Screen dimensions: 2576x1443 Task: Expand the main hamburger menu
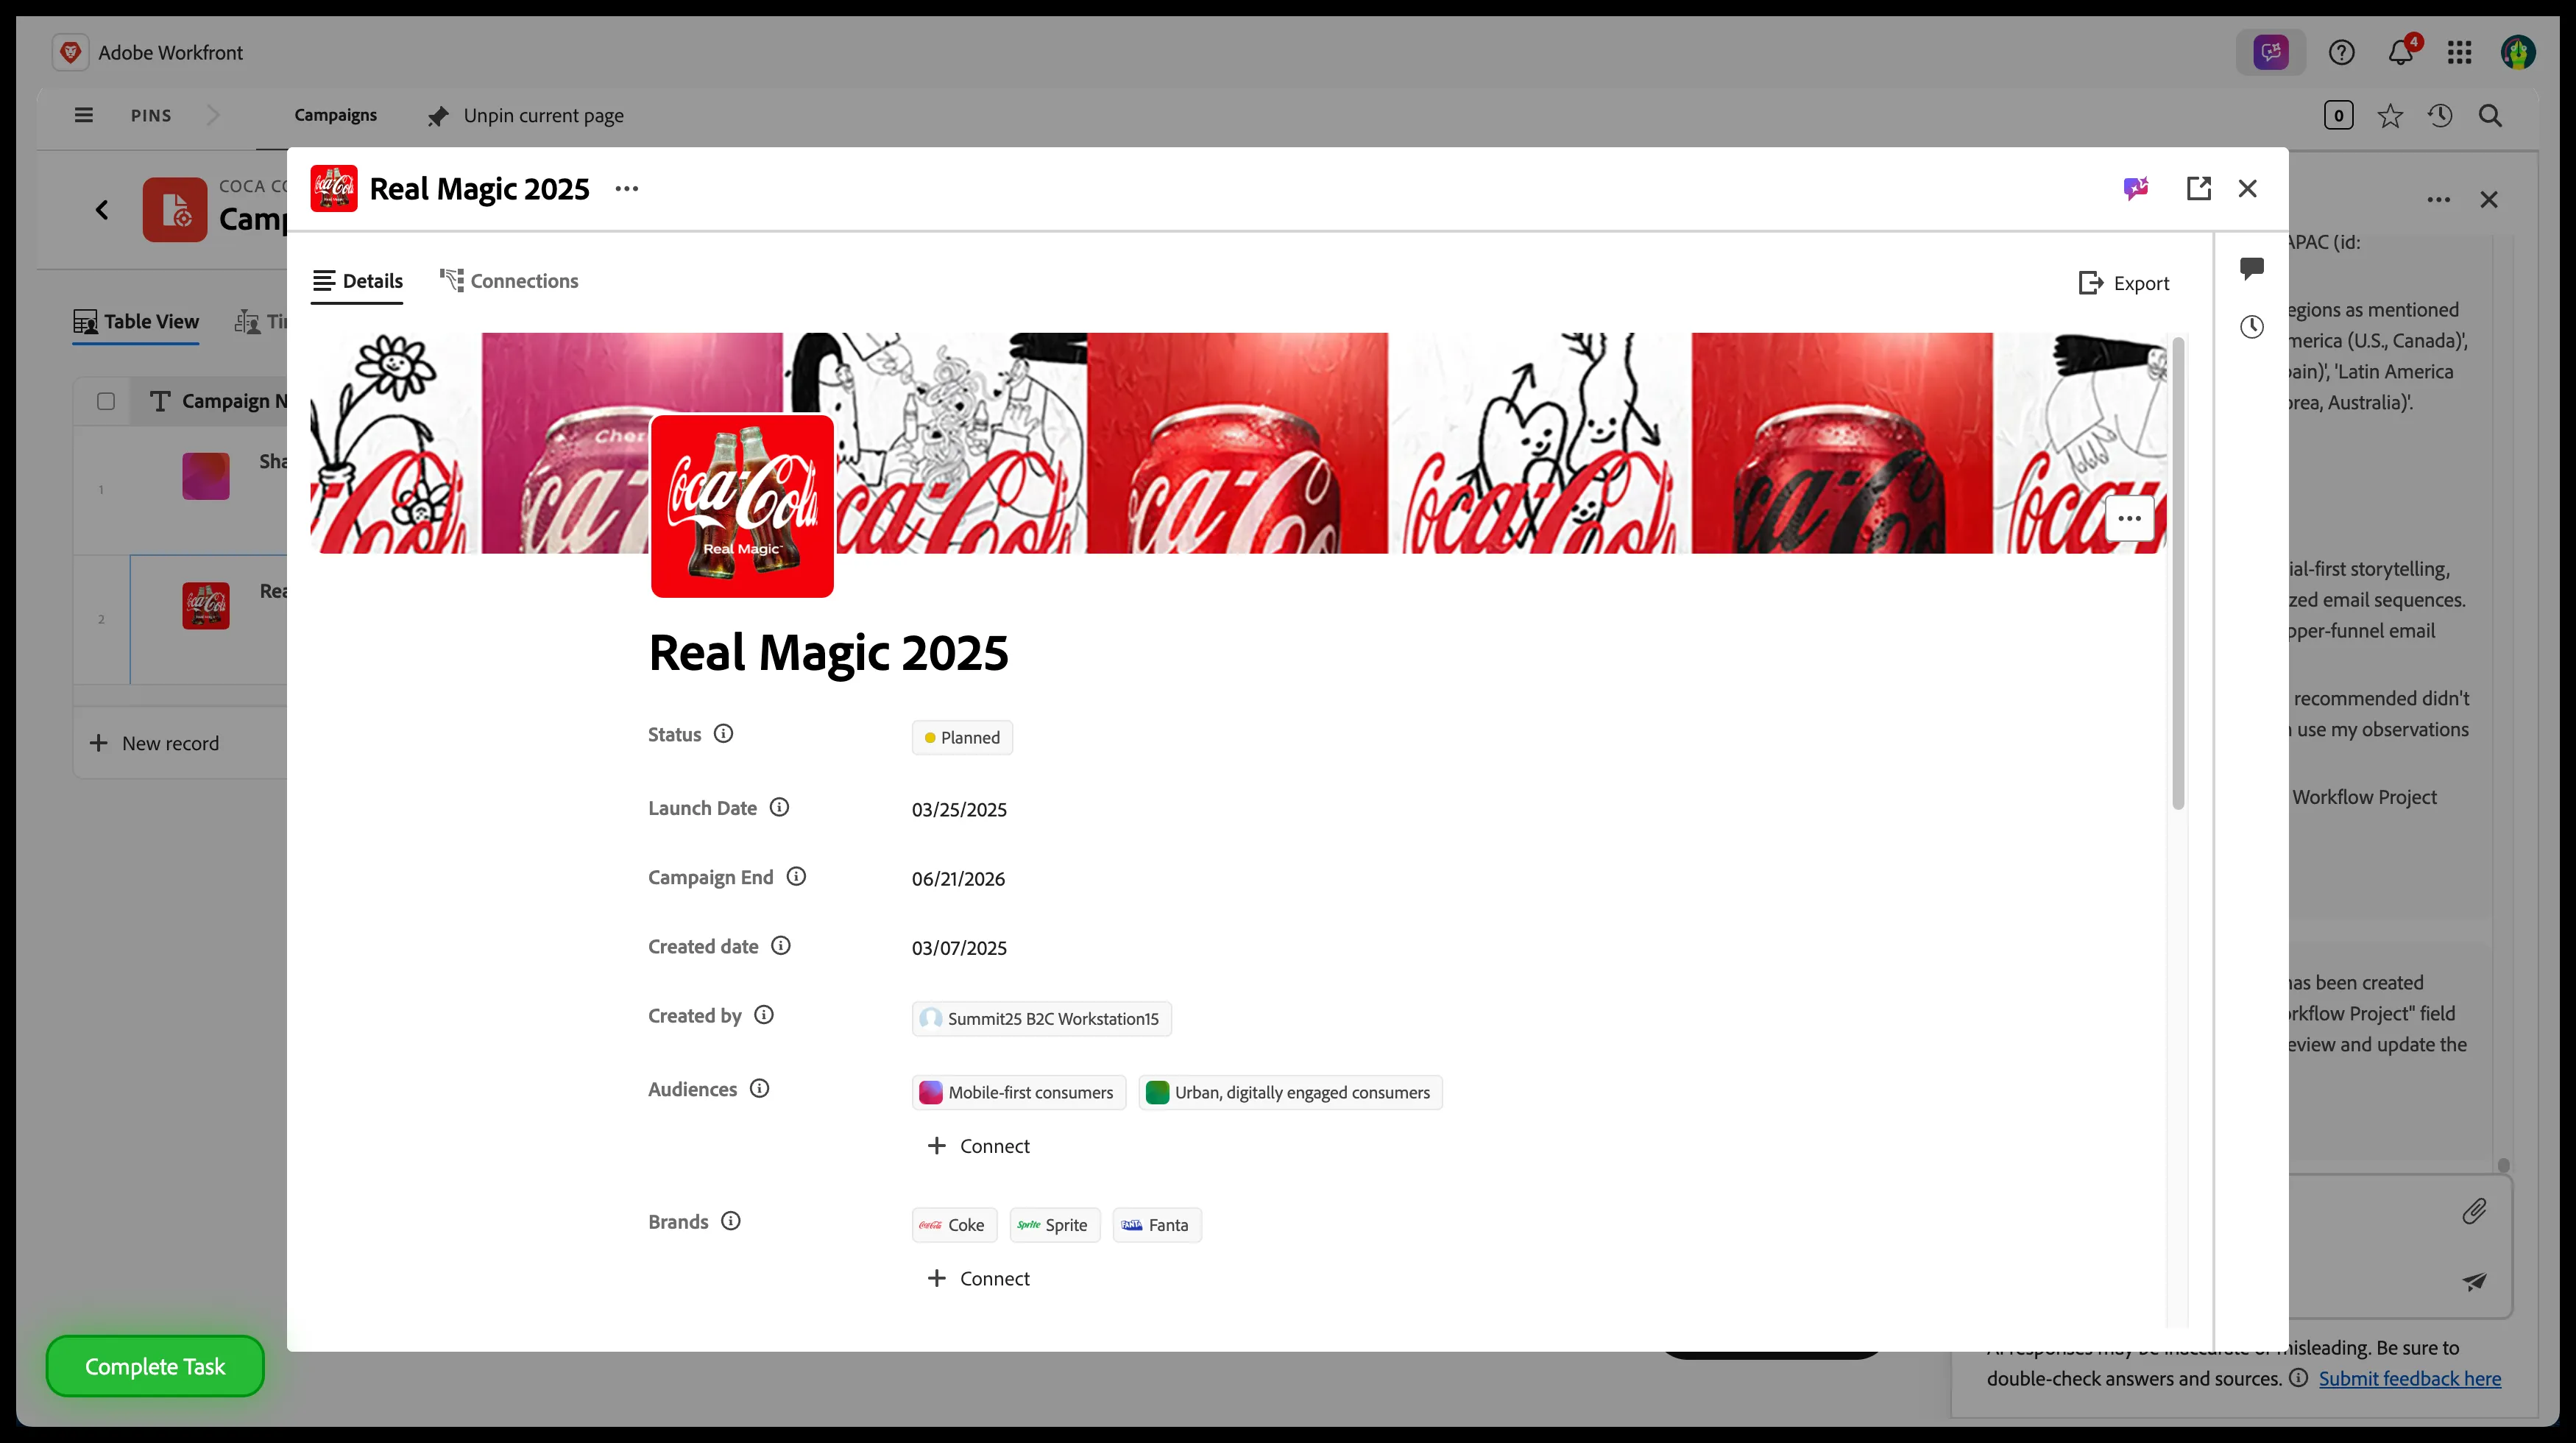[84, 115]
